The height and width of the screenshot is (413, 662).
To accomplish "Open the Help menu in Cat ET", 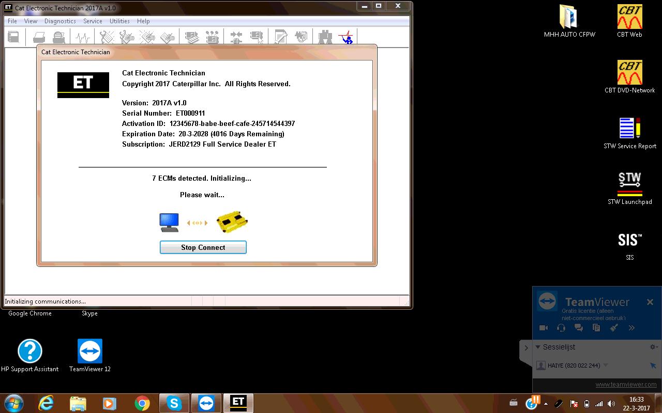I will pos(143,21).
